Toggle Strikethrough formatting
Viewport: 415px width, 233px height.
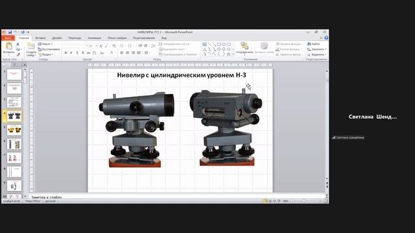[89, 53]
